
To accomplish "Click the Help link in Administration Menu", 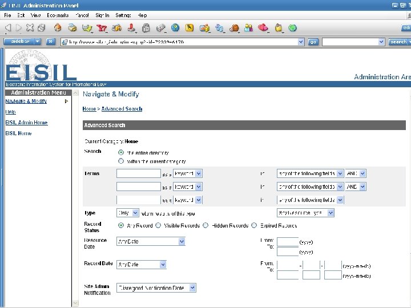I will [x=10, y=112].
